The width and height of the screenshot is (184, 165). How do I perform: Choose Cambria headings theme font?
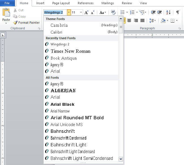(x=81, y=25)
